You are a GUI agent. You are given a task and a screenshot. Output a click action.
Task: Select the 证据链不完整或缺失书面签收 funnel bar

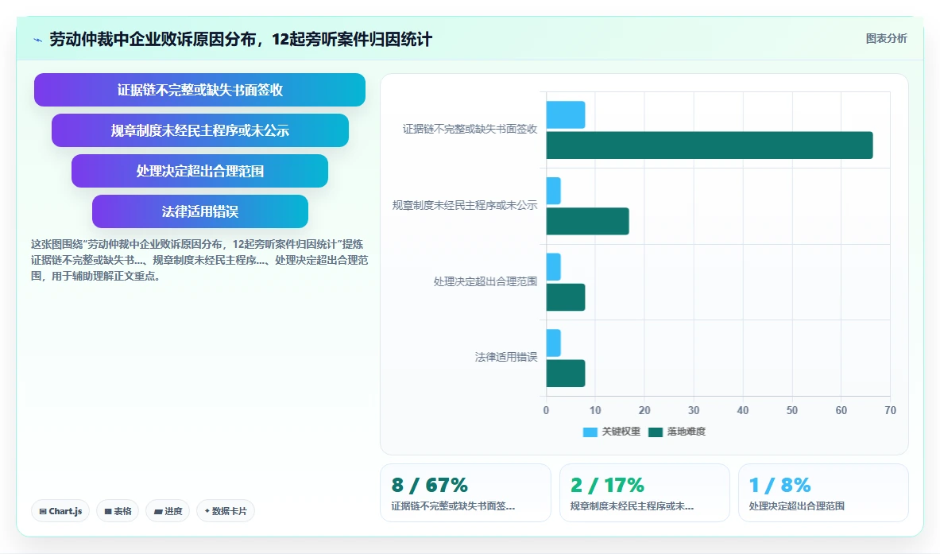coord(199,90)
